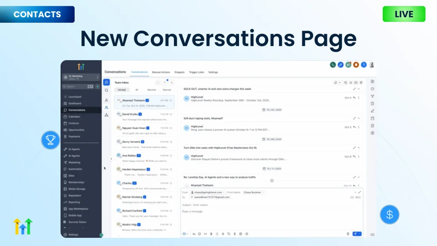
Task: Open the From Name Chase Buckner dropdown
Action: click(254, 192)
